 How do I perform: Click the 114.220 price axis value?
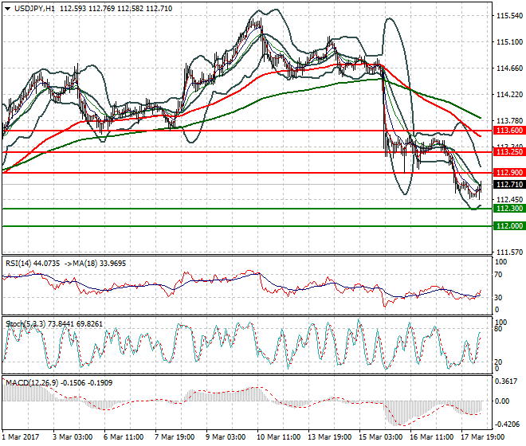coord(509,95)
